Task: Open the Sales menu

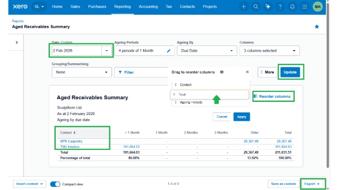Action: pyautogui.click(x=75, y=7)
